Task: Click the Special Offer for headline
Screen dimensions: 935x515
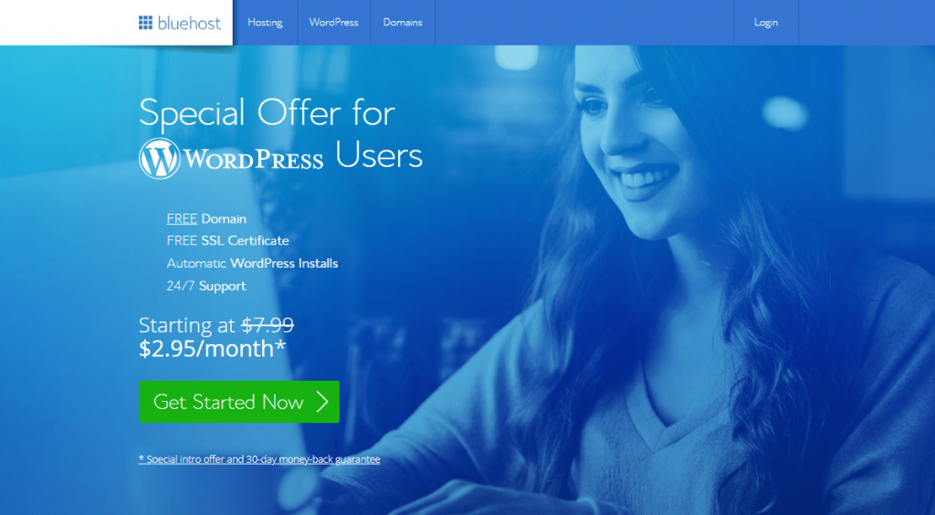Action: coord(268,113)
